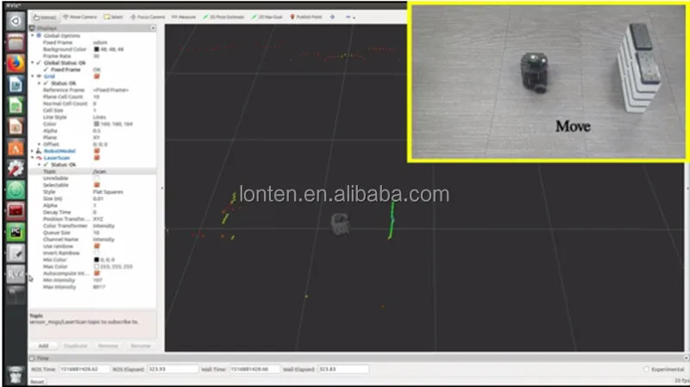Open the Files manager from the launcher

pos(16,42)
